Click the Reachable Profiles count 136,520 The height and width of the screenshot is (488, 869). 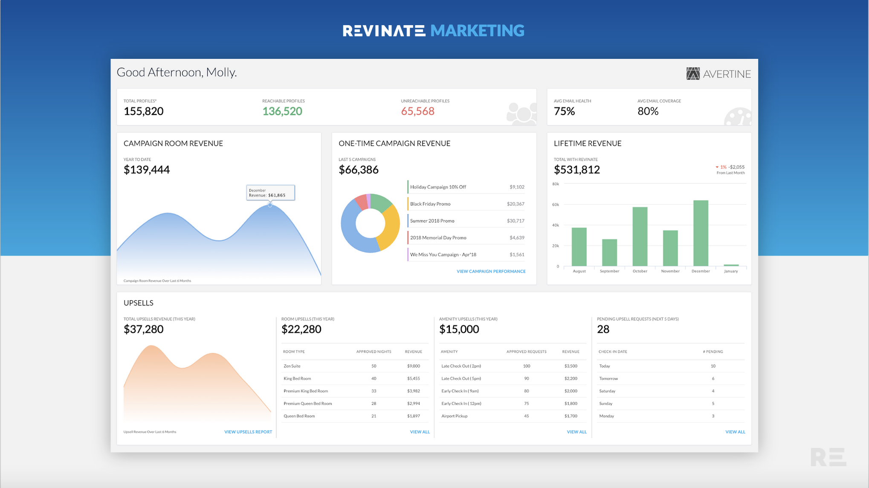pyautogui.click(x=282, y=111)
